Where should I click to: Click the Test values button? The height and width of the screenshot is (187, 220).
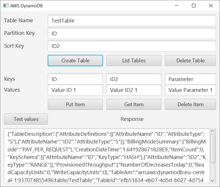pos(26,119)
